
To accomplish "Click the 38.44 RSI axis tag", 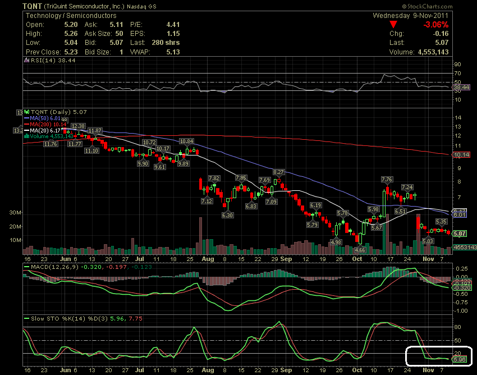I will (461, 88).
